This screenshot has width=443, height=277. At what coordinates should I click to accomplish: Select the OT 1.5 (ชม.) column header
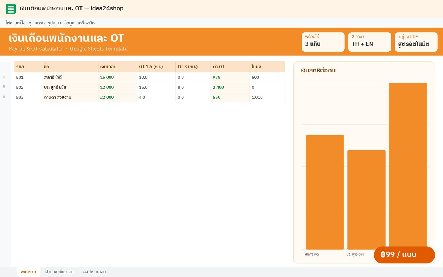pyautogui.click(x=156, y=67)
